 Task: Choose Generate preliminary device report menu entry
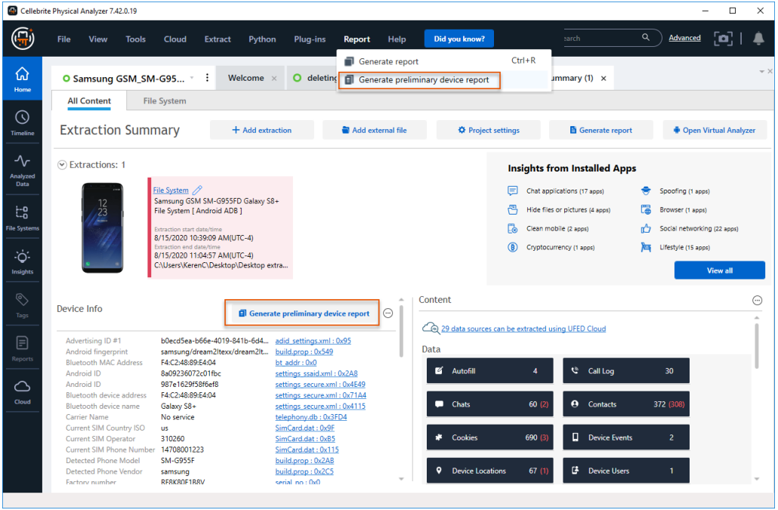pos(419,80)
